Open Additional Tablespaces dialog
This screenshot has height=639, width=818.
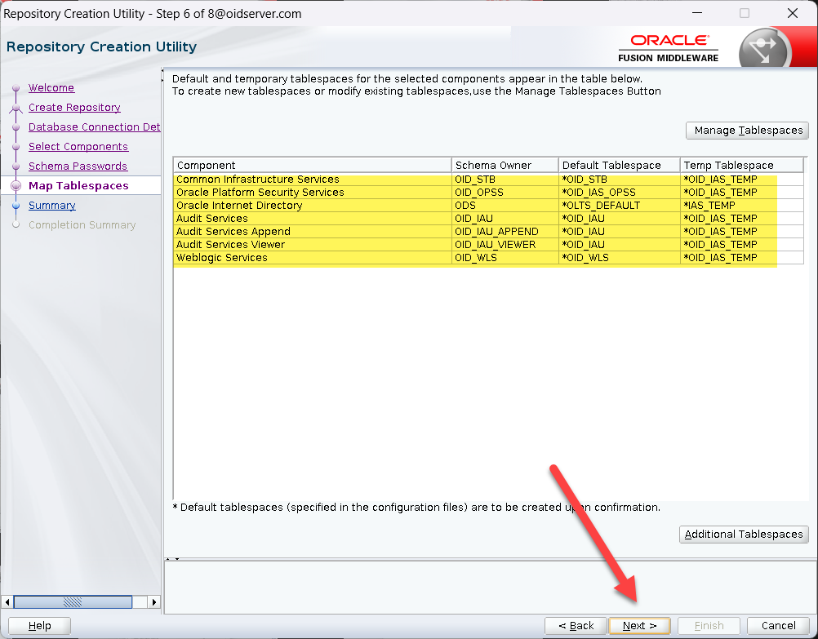pos(743,535)
